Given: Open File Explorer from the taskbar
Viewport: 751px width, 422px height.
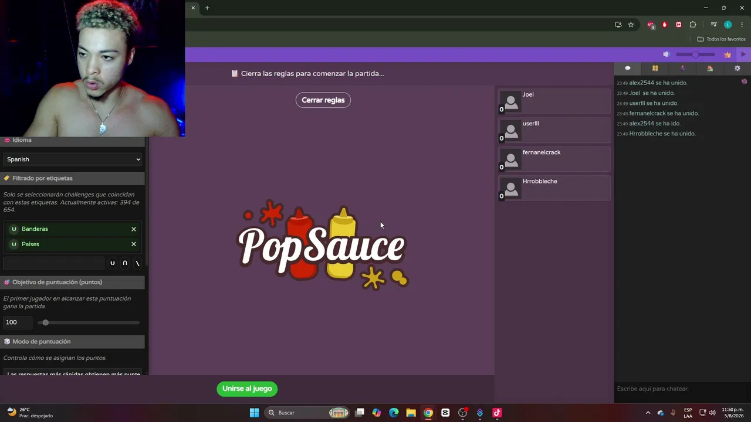Looking at the screenshot, I should [x=411, y=413].
